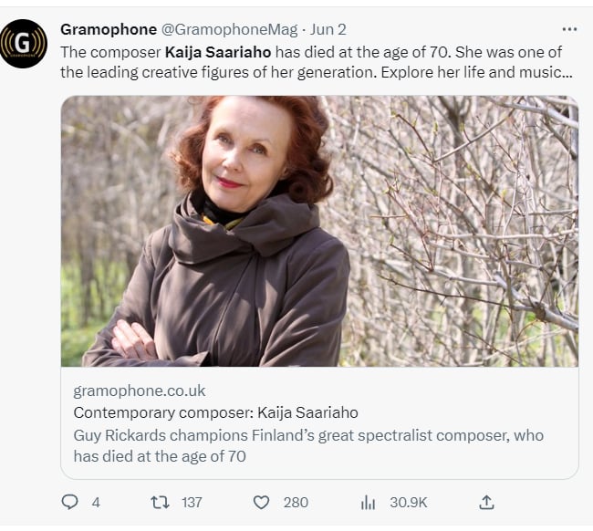
Task: Click the bold Kaija Saariaho name in tweet
Action: (218, 53)
